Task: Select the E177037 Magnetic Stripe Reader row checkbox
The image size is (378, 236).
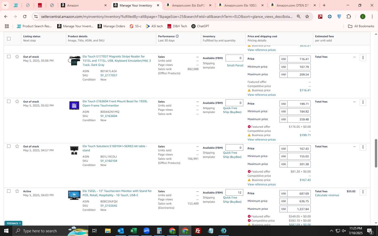Action: pyautogui.click(x=9, y=57)
